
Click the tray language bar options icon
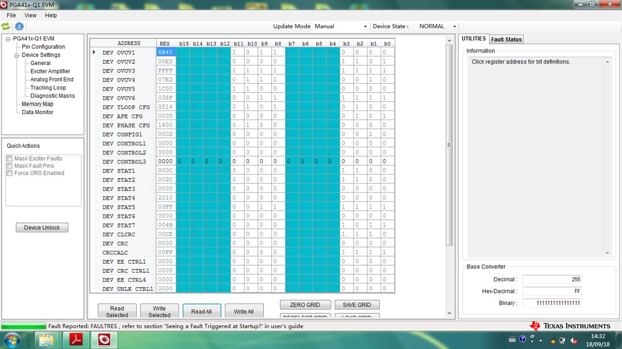(x=532, y=338)
